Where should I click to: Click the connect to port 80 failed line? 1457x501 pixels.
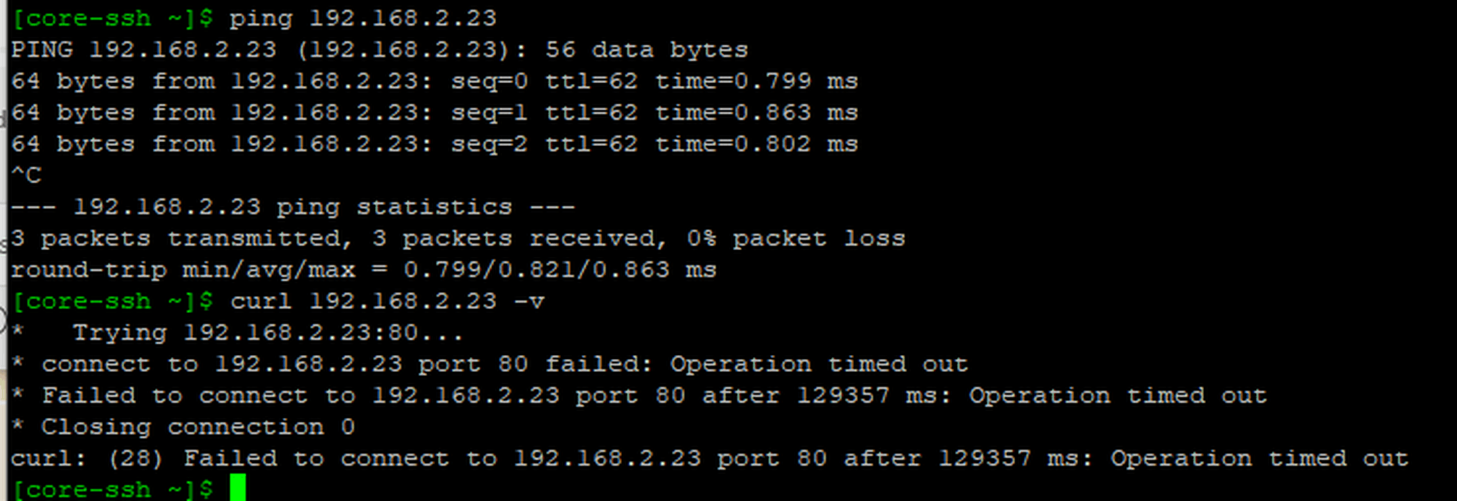click(x=489, y=364)
